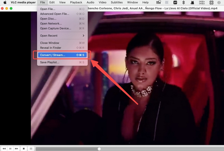Close the VLC window with red button
The height and width of the screenshot is (151, 224).
[2, 9]
